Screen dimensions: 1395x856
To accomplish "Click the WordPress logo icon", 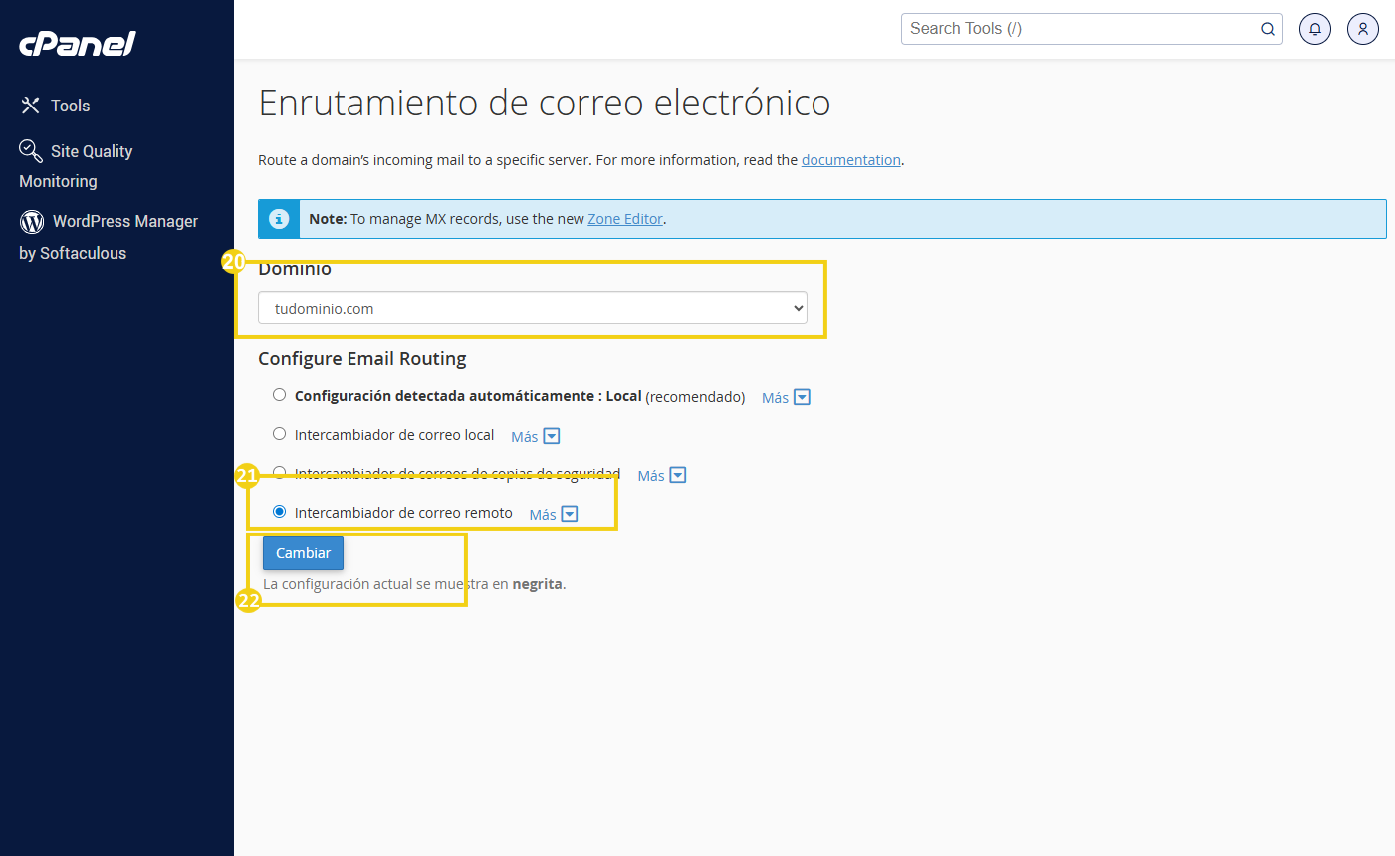I will click(x=32, y=221).
